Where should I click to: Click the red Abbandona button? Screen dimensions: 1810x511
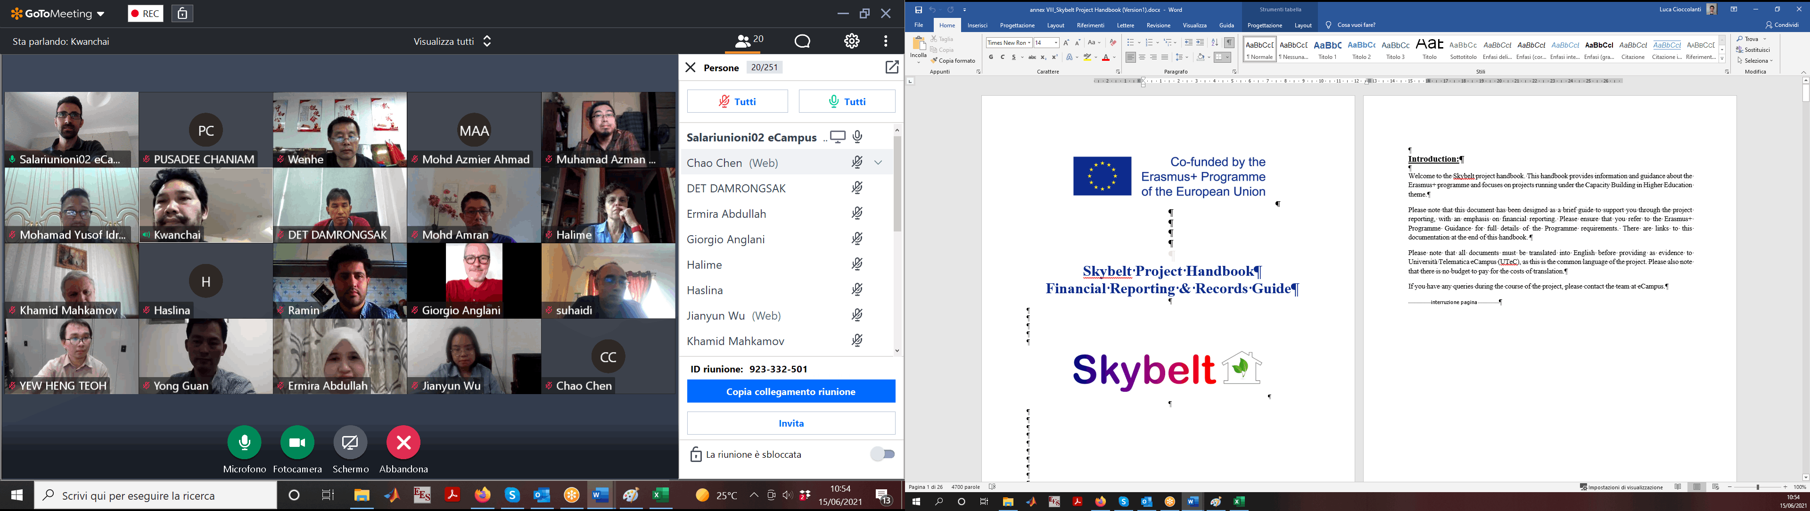(x=403, y=442)
